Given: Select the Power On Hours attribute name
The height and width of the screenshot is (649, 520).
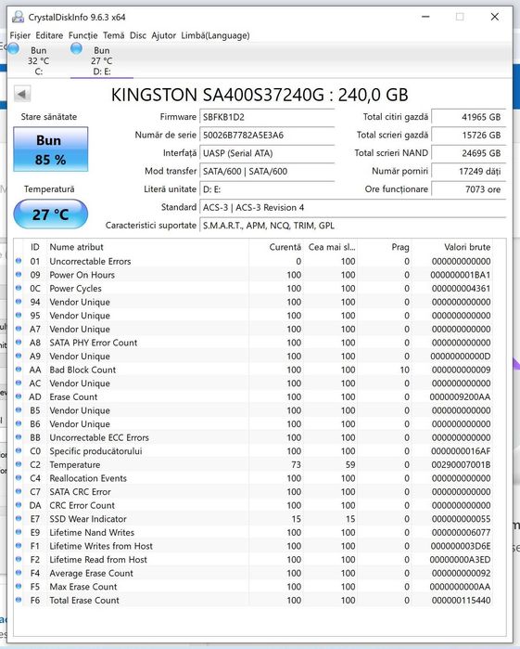Looking at the screenshot, I should click(82, 275).
